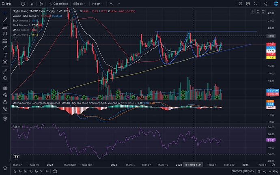This screenshot has width=280, height=175.
Task: Open object tree layers icon
Action: point(5,168)
